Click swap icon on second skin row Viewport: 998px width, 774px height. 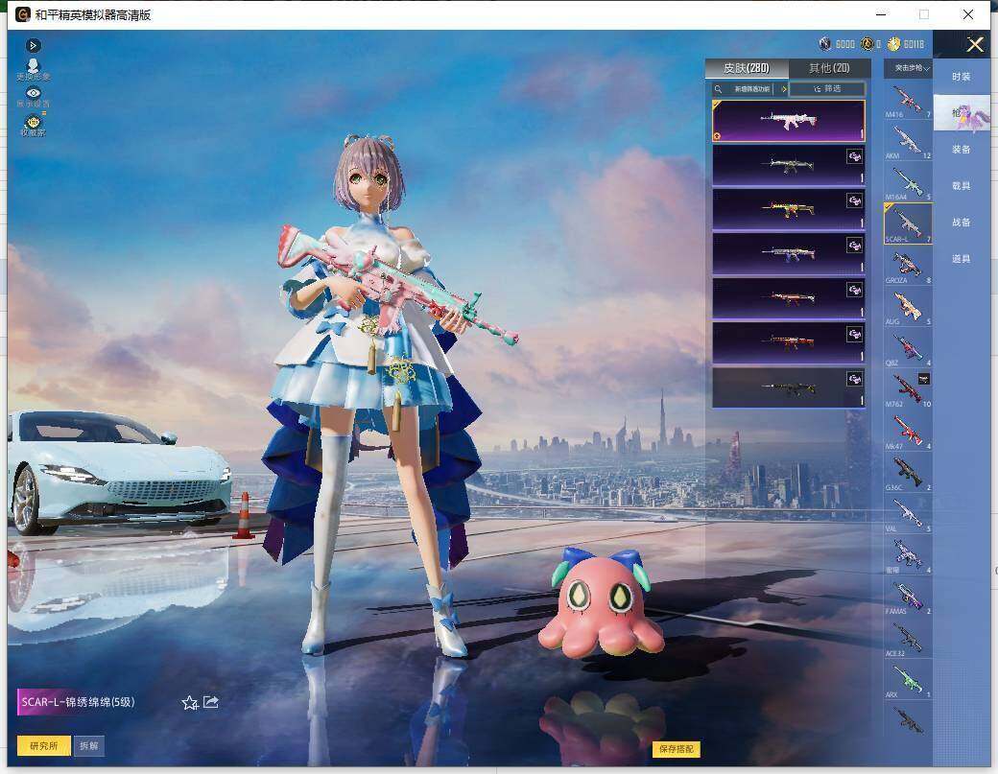pyautogui.click(x=854, y=155)
